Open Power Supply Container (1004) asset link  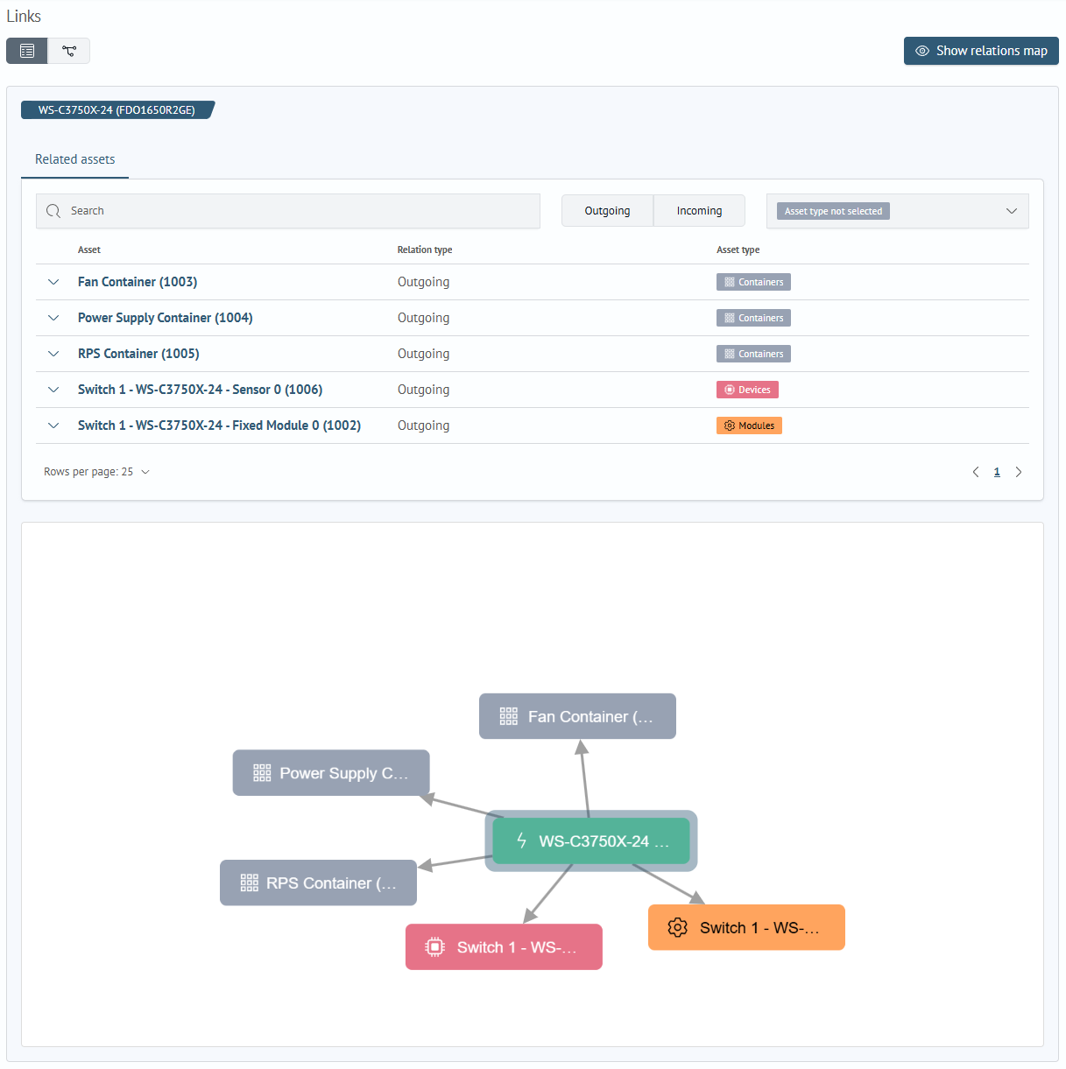[165, 318]
